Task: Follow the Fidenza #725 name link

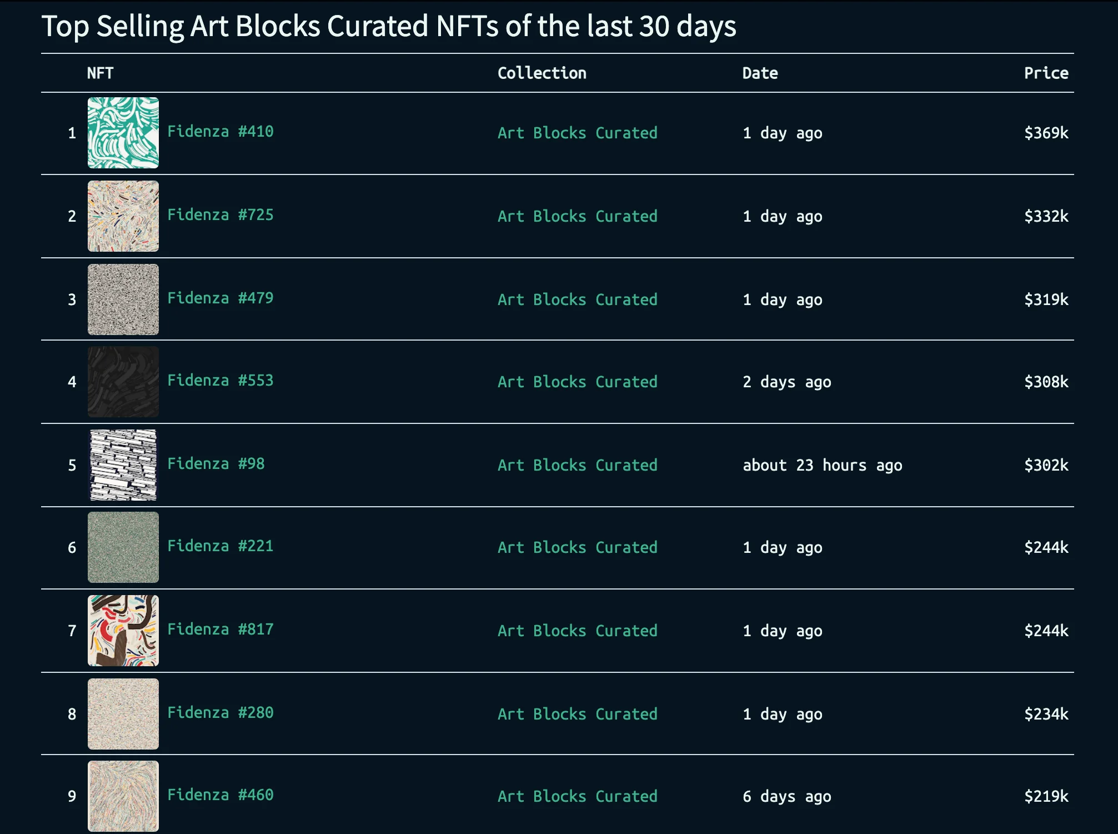Action: click(x=220, y=215)
